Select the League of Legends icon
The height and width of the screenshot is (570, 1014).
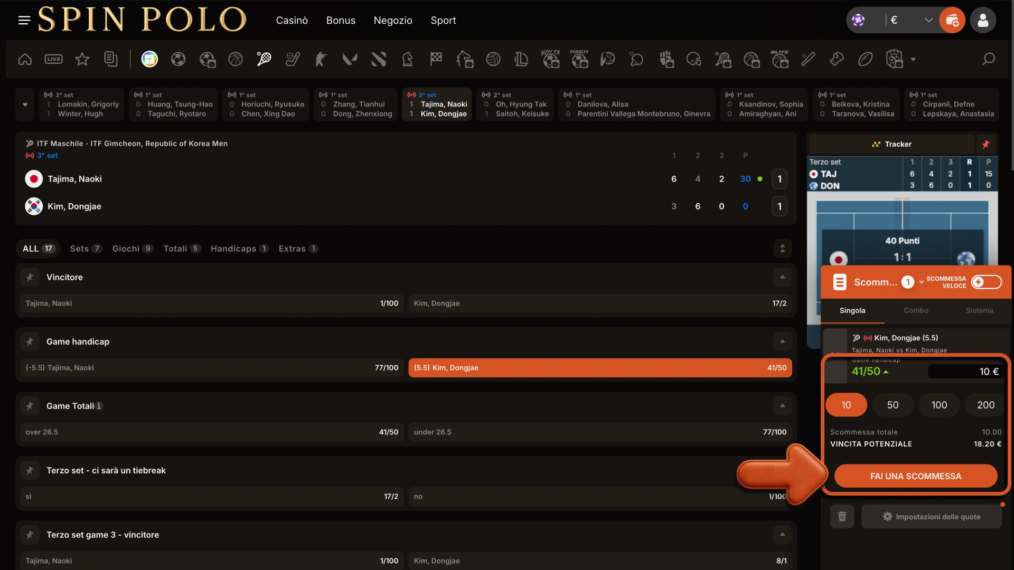click(x=521, y=59)
